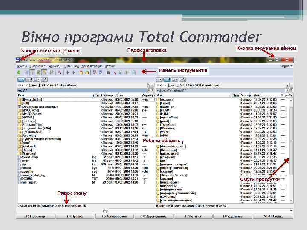This screenshot has height=230, width=307.
Task: Select drive d button in right panel
Action: coord(167,80)
